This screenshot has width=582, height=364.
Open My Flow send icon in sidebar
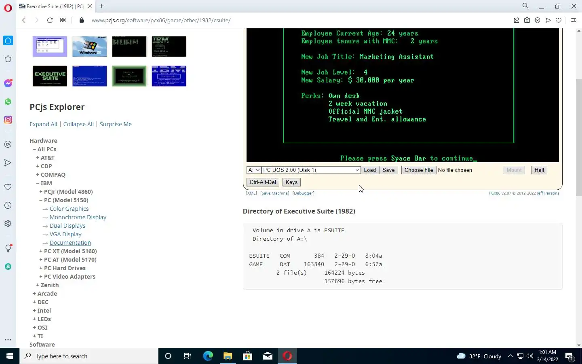coord(8,163)
